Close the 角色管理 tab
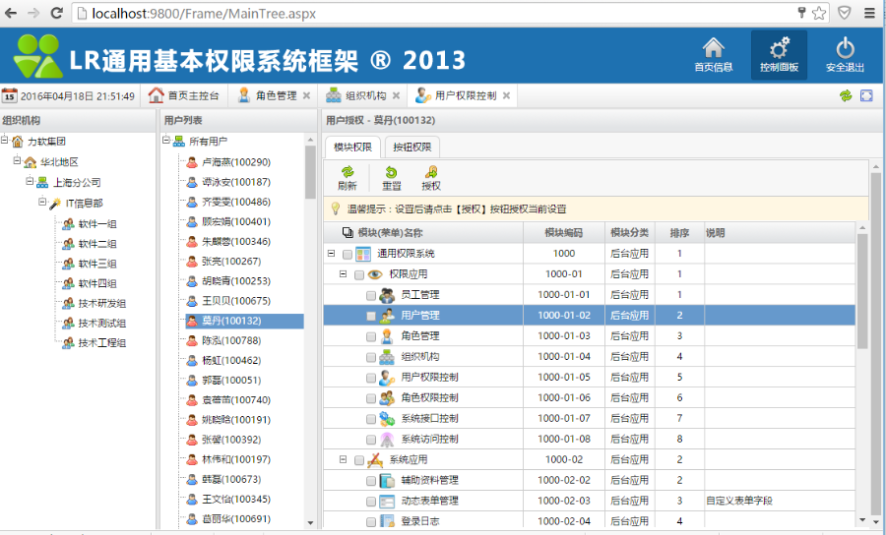Viewport: 886px width, 535px height. click(306, 96)
